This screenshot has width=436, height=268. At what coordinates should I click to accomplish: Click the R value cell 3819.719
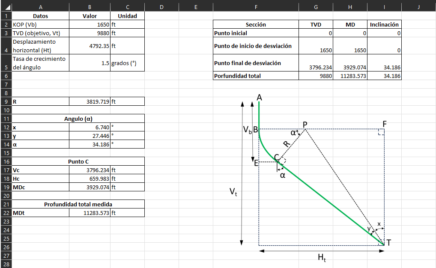pyautogui.click(x=89, y=101)
